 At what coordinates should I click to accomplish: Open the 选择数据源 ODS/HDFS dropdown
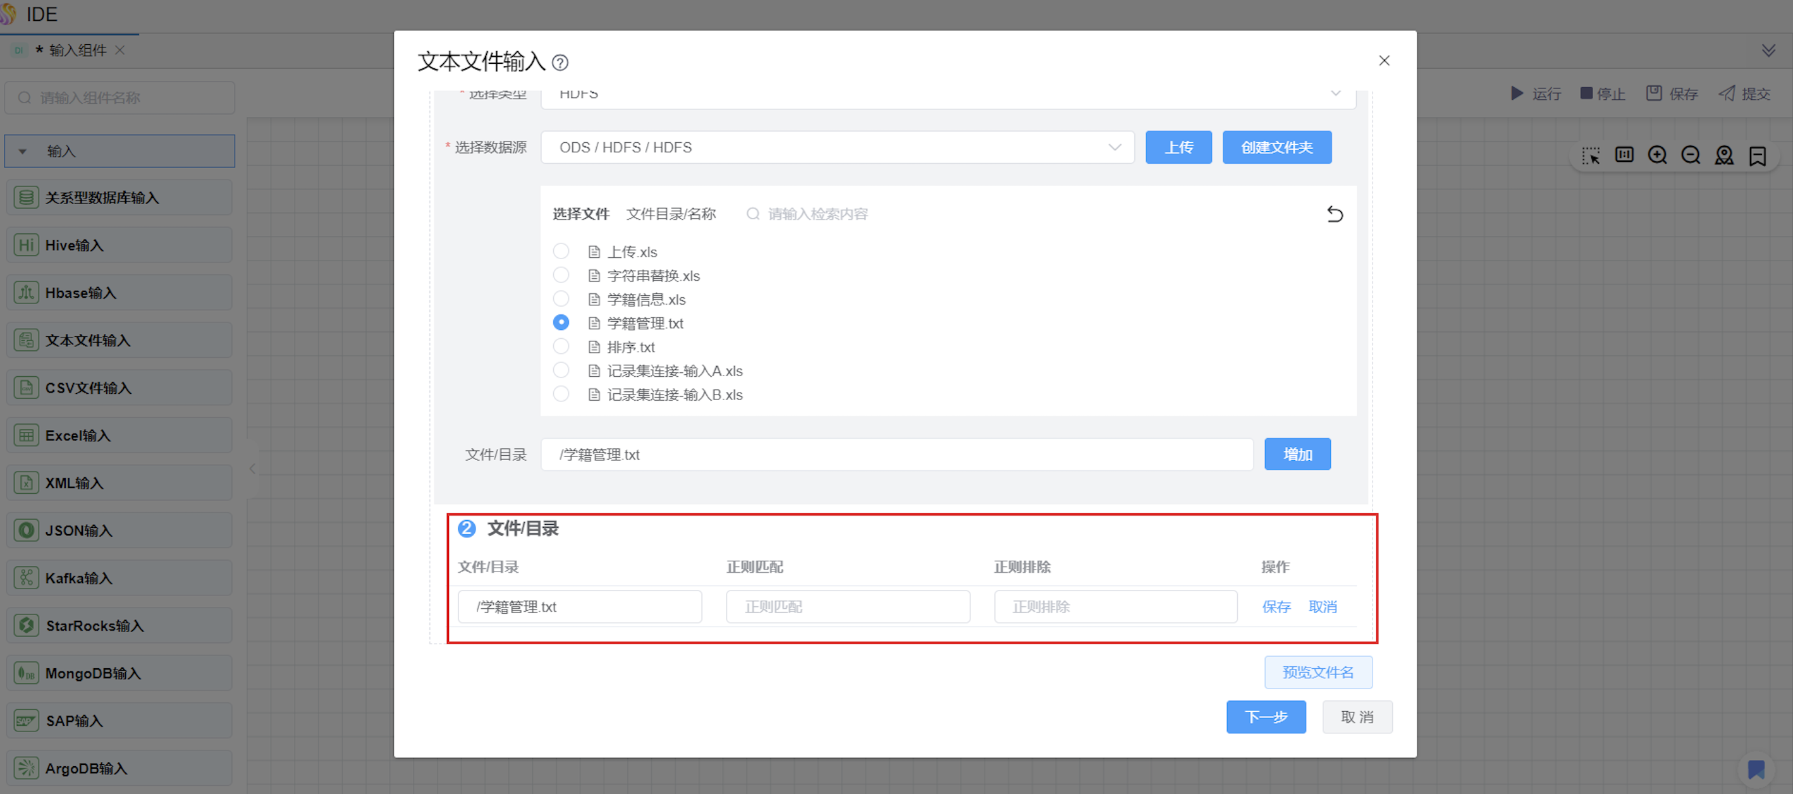pos(837,147)
